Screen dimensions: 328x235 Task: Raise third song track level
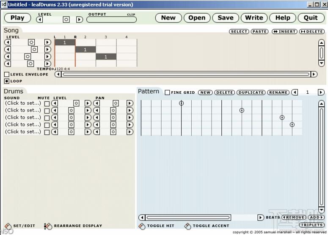tap(48, 56)
